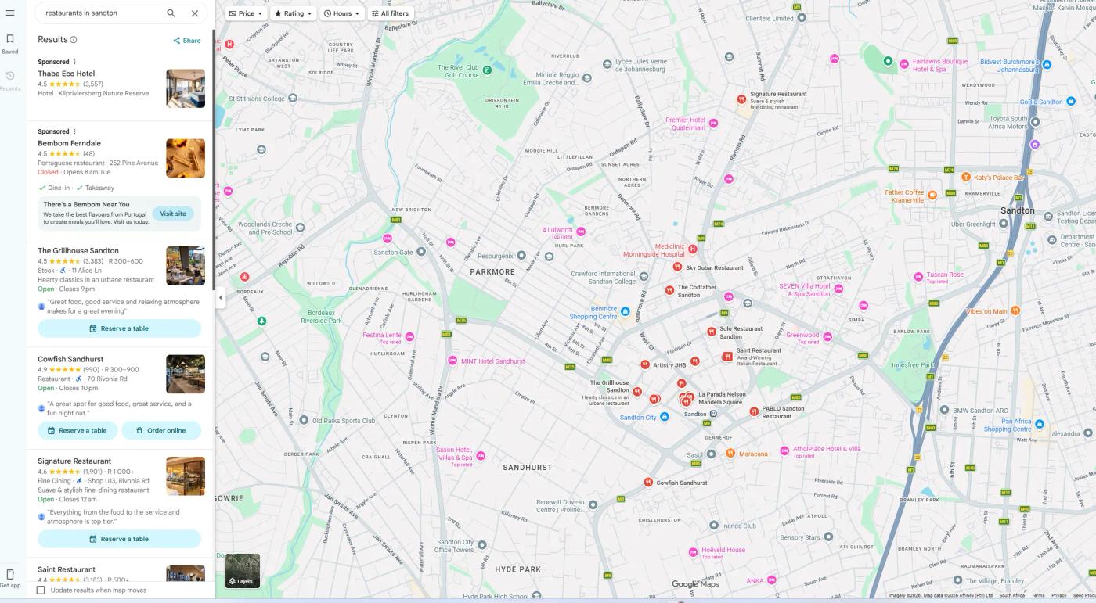This screenshot has height=603, width=1096.
Task: Open options menu for Bembom Ferndale sponsored ad
Action: pos(75,131)
